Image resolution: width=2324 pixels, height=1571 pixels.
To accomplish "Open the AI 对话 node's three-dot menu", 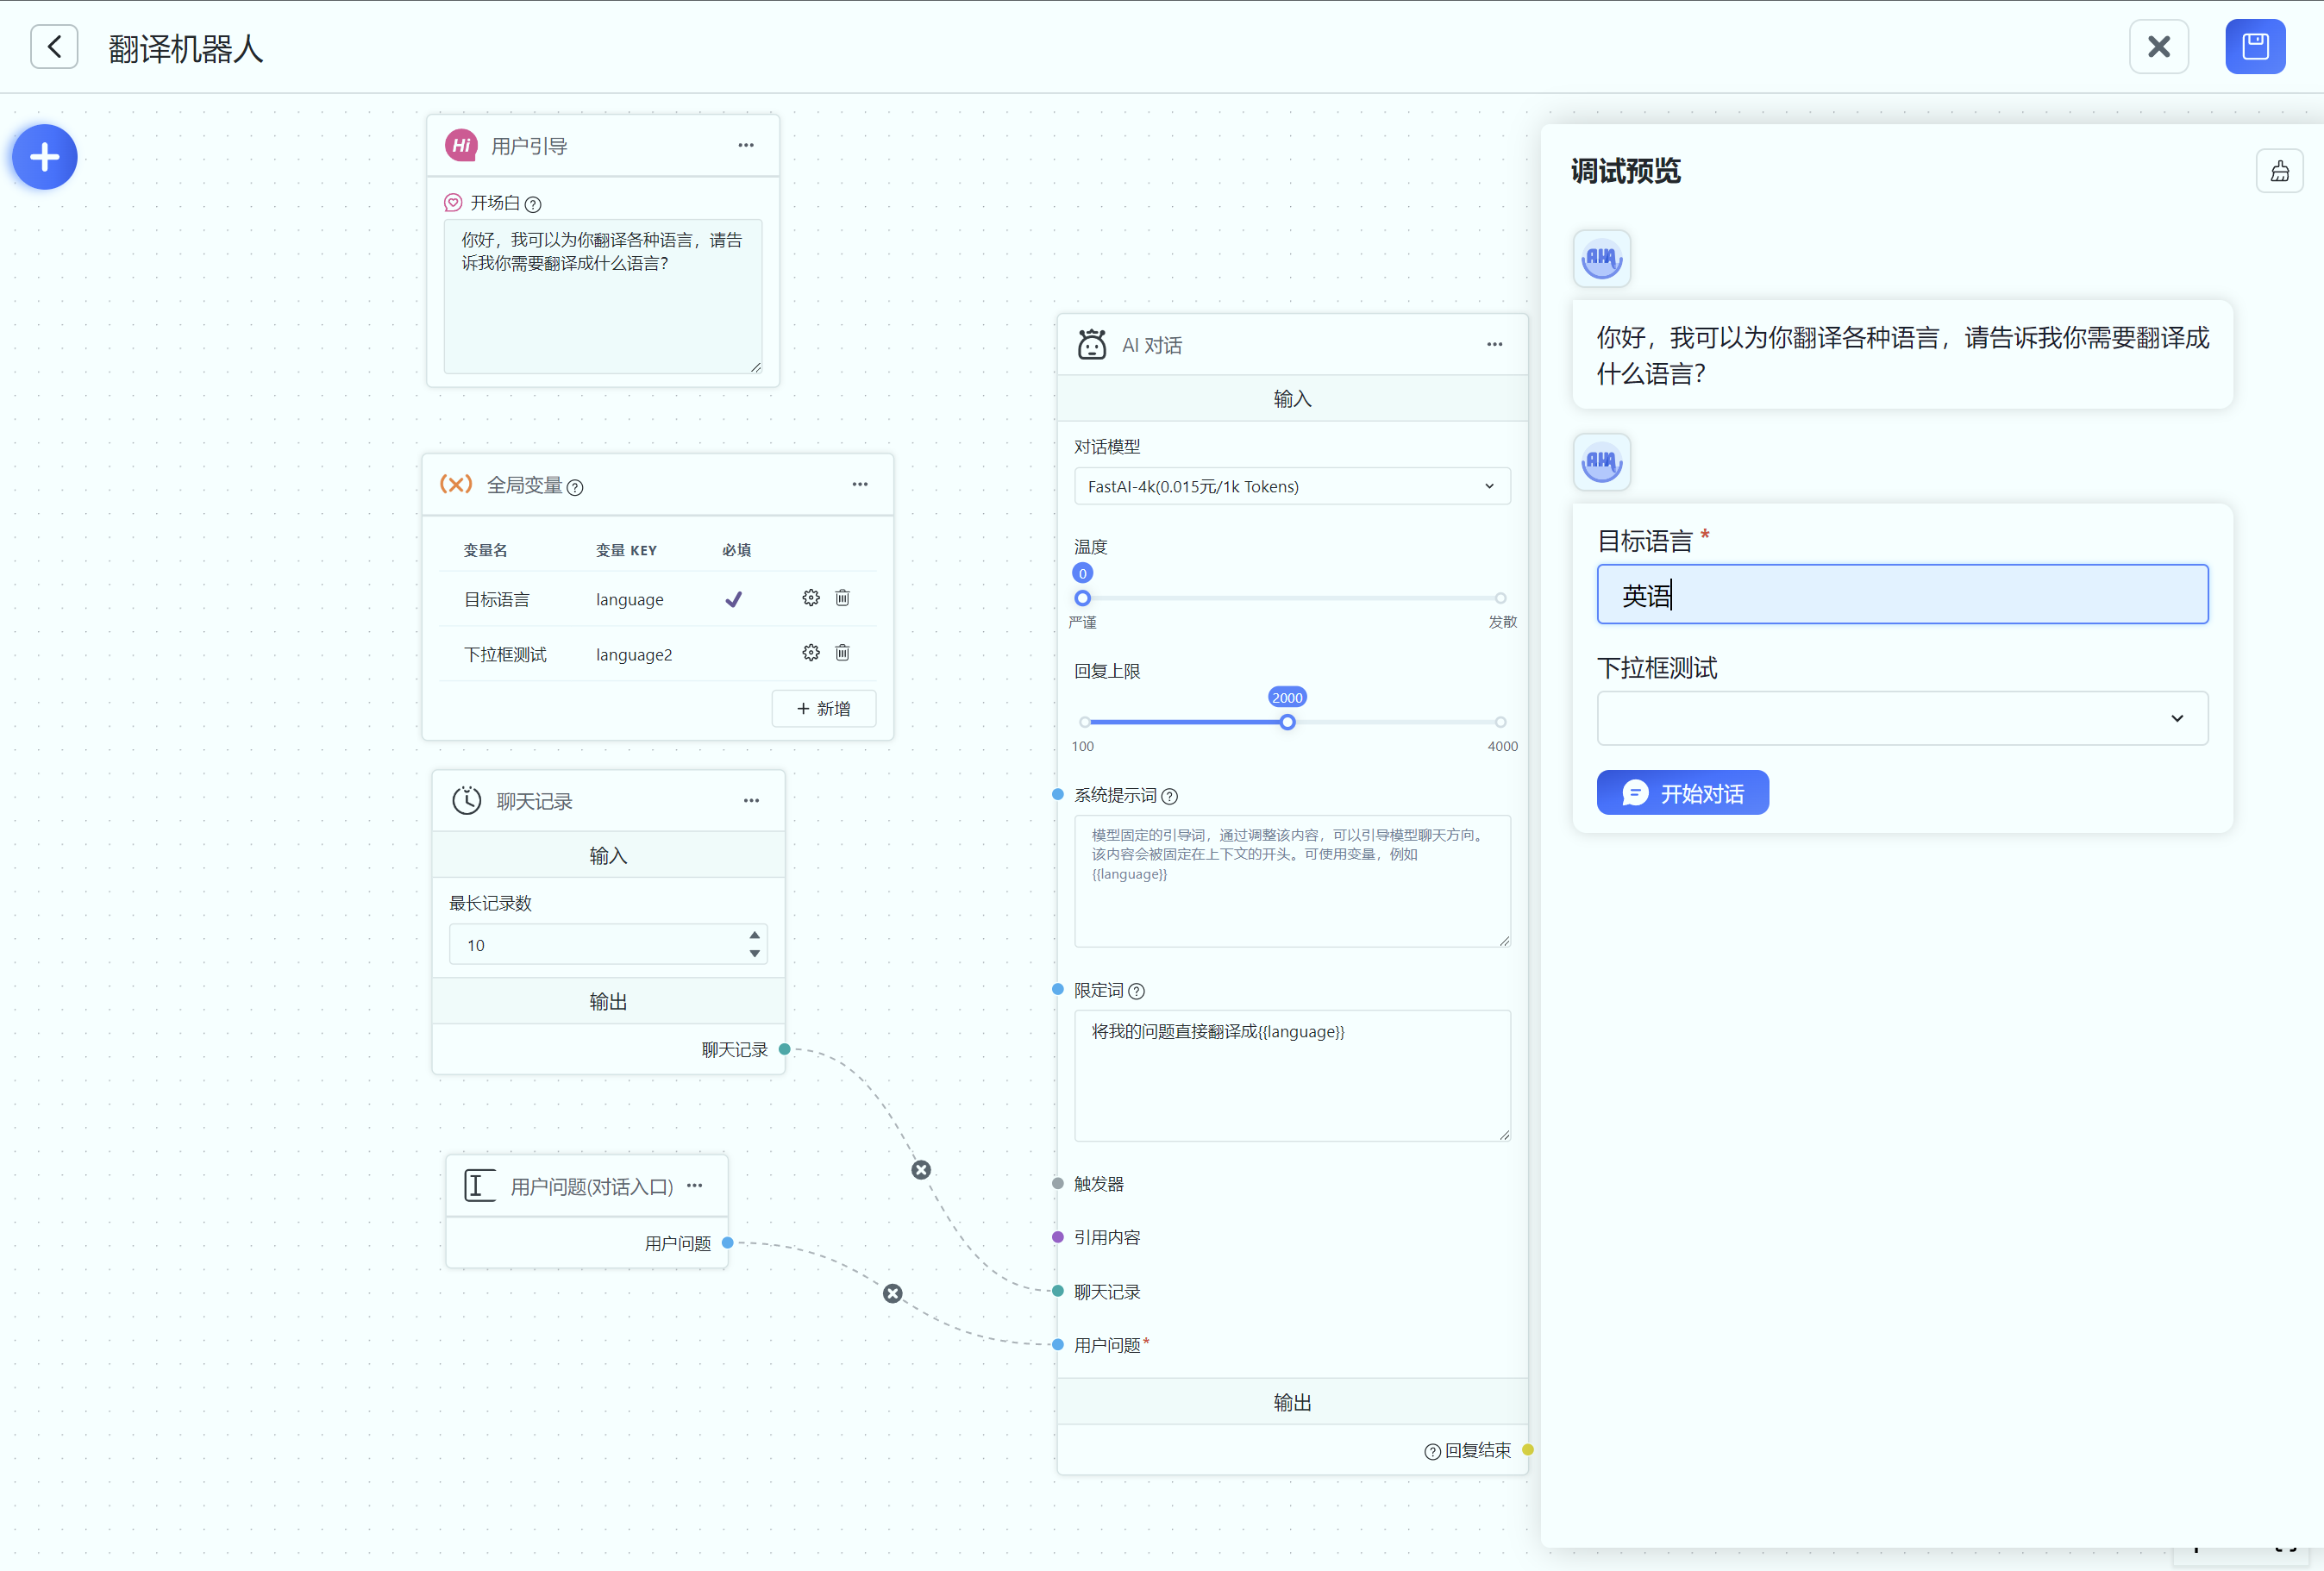I will pos(1494,345).
